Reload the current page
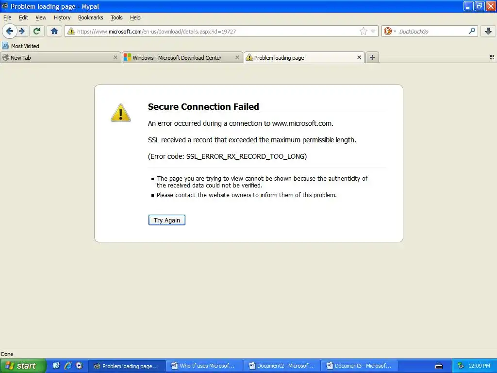Image resolution: width=497 pixels, height=373 pixels. (37, 31)
